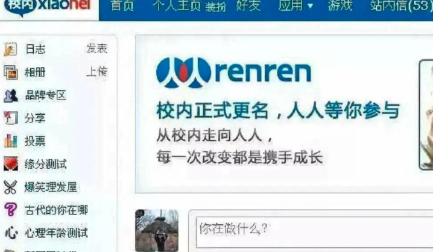Open 个人主页 in the top menu
Image resolution: width=433 pixels, height=252 pixels.
coord(176,5)
